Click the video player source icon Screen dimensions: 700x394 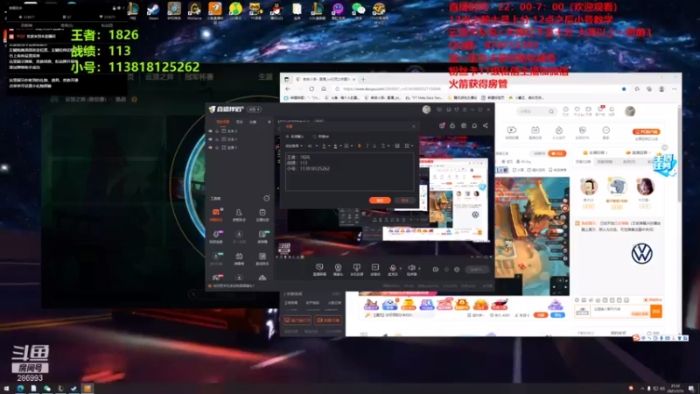coord(375,267)
